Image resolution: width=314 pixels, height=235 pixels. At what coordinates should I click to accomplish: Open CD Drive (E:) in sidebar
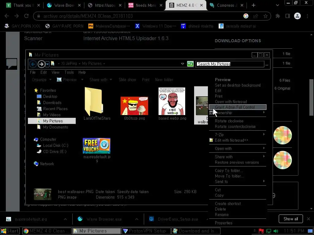point(55,151)
